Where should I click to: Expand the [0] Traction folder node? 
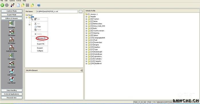[86, 19]
